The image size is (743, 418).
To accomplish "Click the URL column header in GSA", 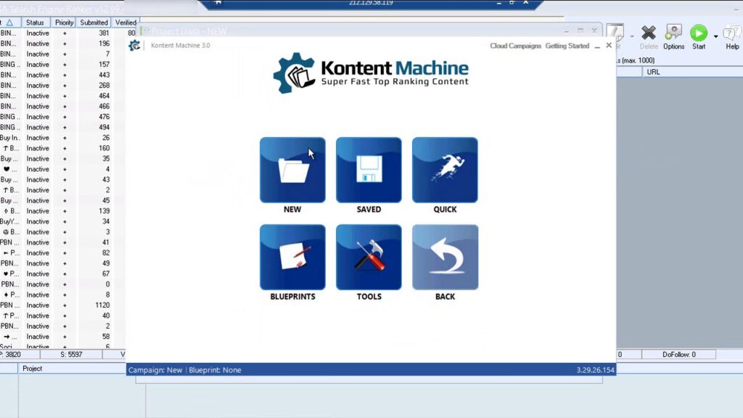I will pos(691,72).
